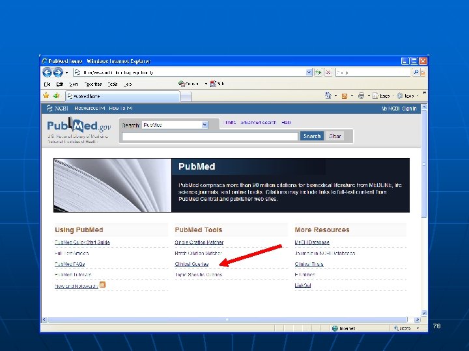Select the PubMed home browser tab
The height and width of the screenshot is (351, 469).
[122, 96]
